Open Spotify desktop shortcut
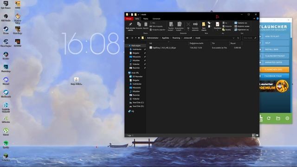Screen dimensions: 297x167 point(6,145)
